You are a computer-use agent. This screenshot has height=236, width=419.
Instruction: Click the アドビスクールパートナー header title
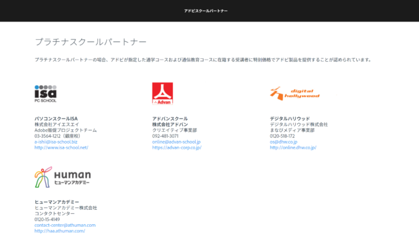coord(206,11)
